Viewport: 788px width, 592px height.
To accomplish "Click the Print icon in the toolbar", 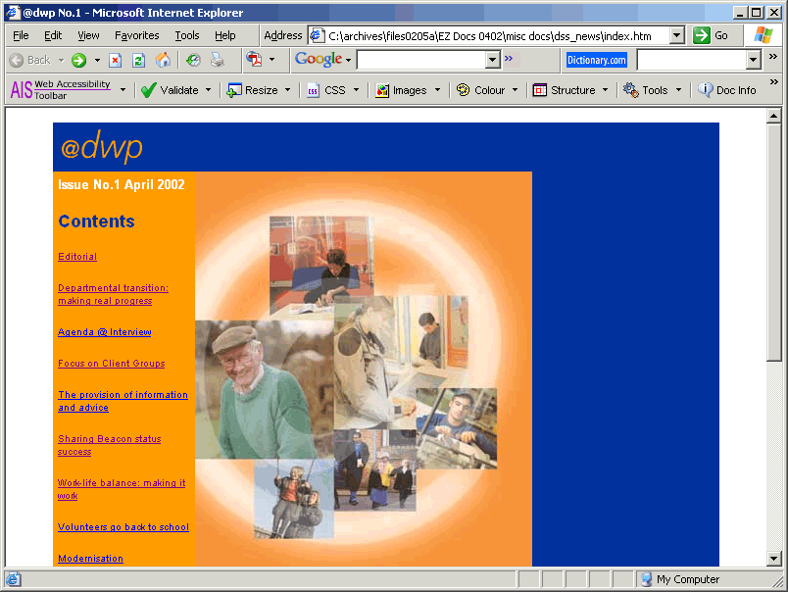I will 218,61.
